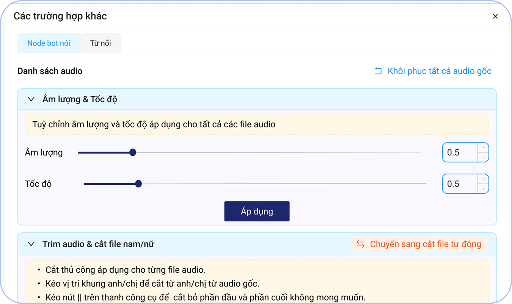Click the "Kéo vị trí khung anh/chị" bullet text
Viewport: 512px width, 304px height.
(152, 284)
